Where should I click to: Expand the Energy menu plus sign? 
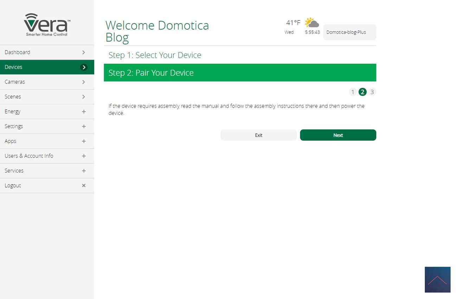tap(84, 112)
